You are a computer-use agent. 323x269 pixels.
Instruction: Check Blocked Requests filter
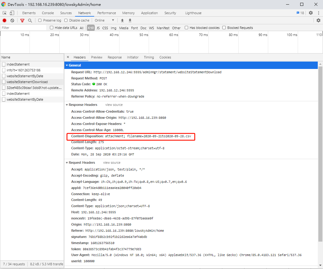[x=224, y=28]
